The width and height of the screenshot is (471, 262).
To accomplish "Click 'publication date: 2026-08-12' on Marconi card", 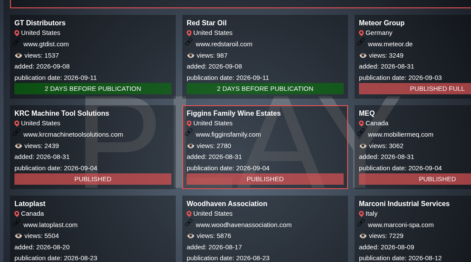I will (400, 259).
